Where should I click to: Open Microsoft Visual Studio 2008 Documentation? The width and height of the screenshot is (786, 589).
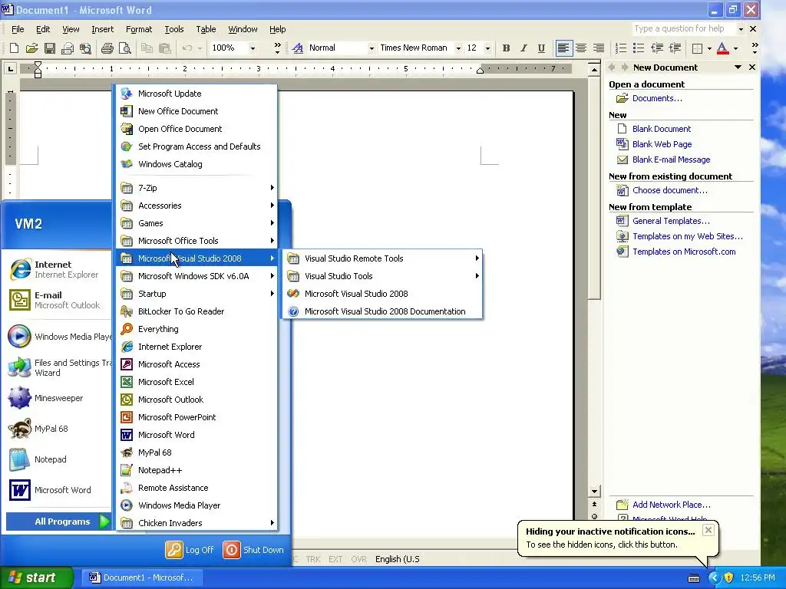[x=382, y=311]
